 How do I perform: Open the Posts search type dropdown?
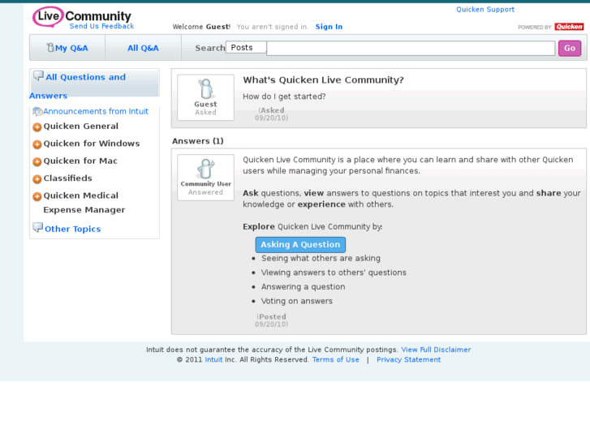(x=246, y=47)
